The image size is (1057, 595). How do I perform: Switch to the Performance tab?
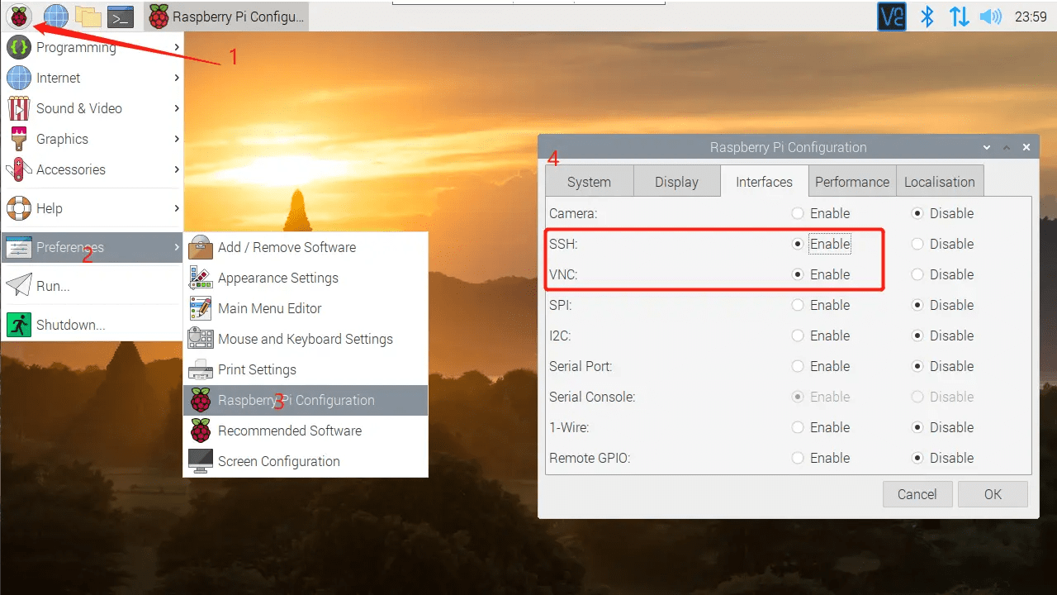(x=851, y=182)
